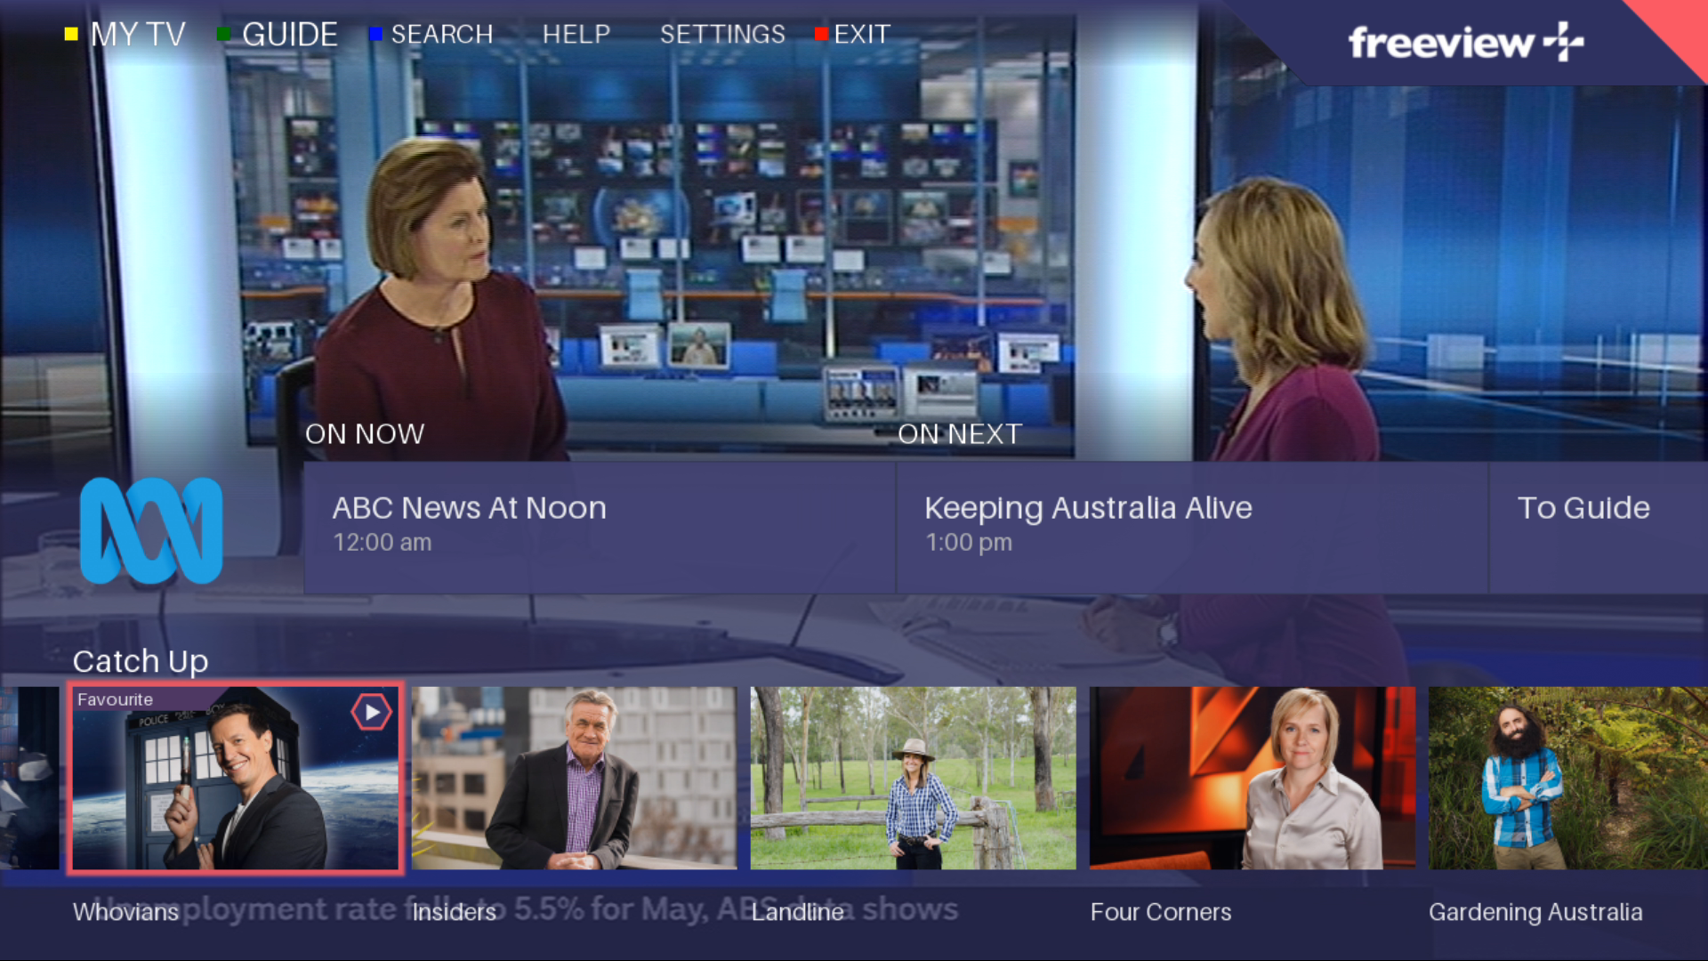The width and height of the screenshot is (1708, 961).
Task: Click the Freeview Plus logo
Action: 1465,42
